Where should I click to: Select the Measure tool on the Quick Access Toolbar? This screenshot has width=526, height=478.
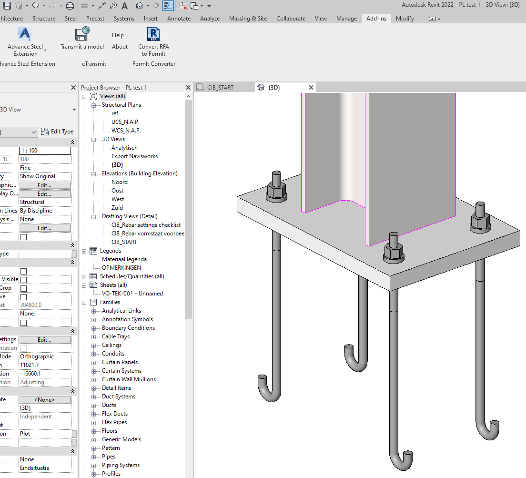click(x=84, y=5)
